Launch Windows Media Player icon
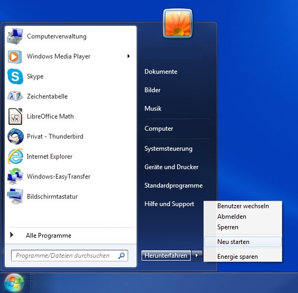Image resolution: width=298 pixels, height=293 pixels. click(15, 56)
